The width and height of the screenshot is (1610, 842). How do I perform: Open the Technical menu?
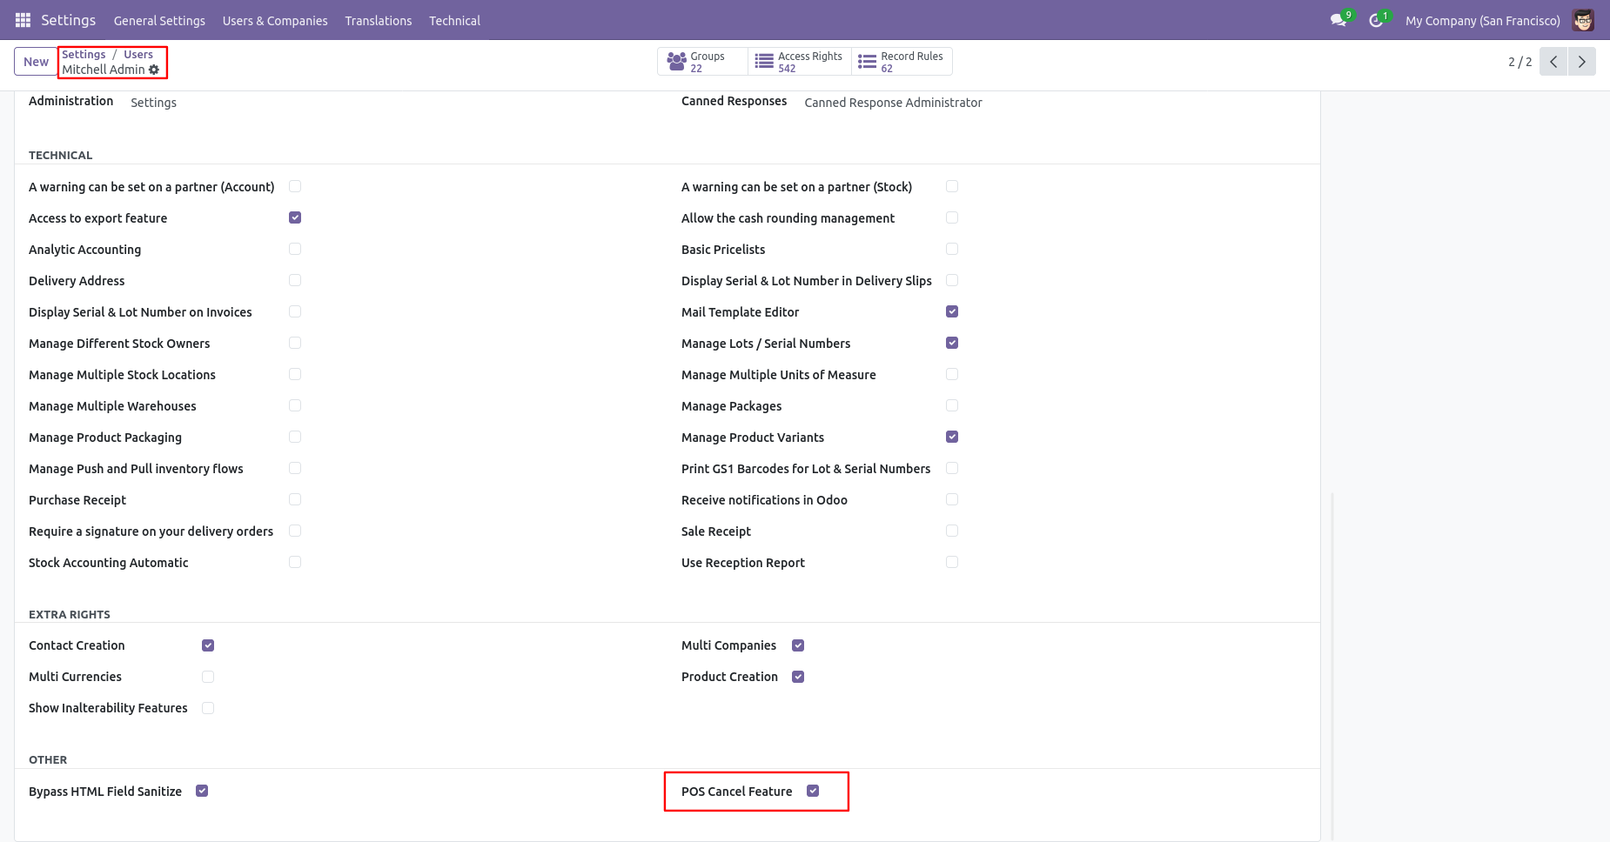454,21
